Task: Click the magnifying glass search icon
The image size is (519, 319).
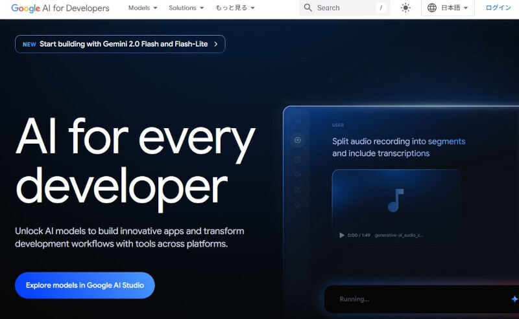Action: pyautogui.click(x=308, y=8)
